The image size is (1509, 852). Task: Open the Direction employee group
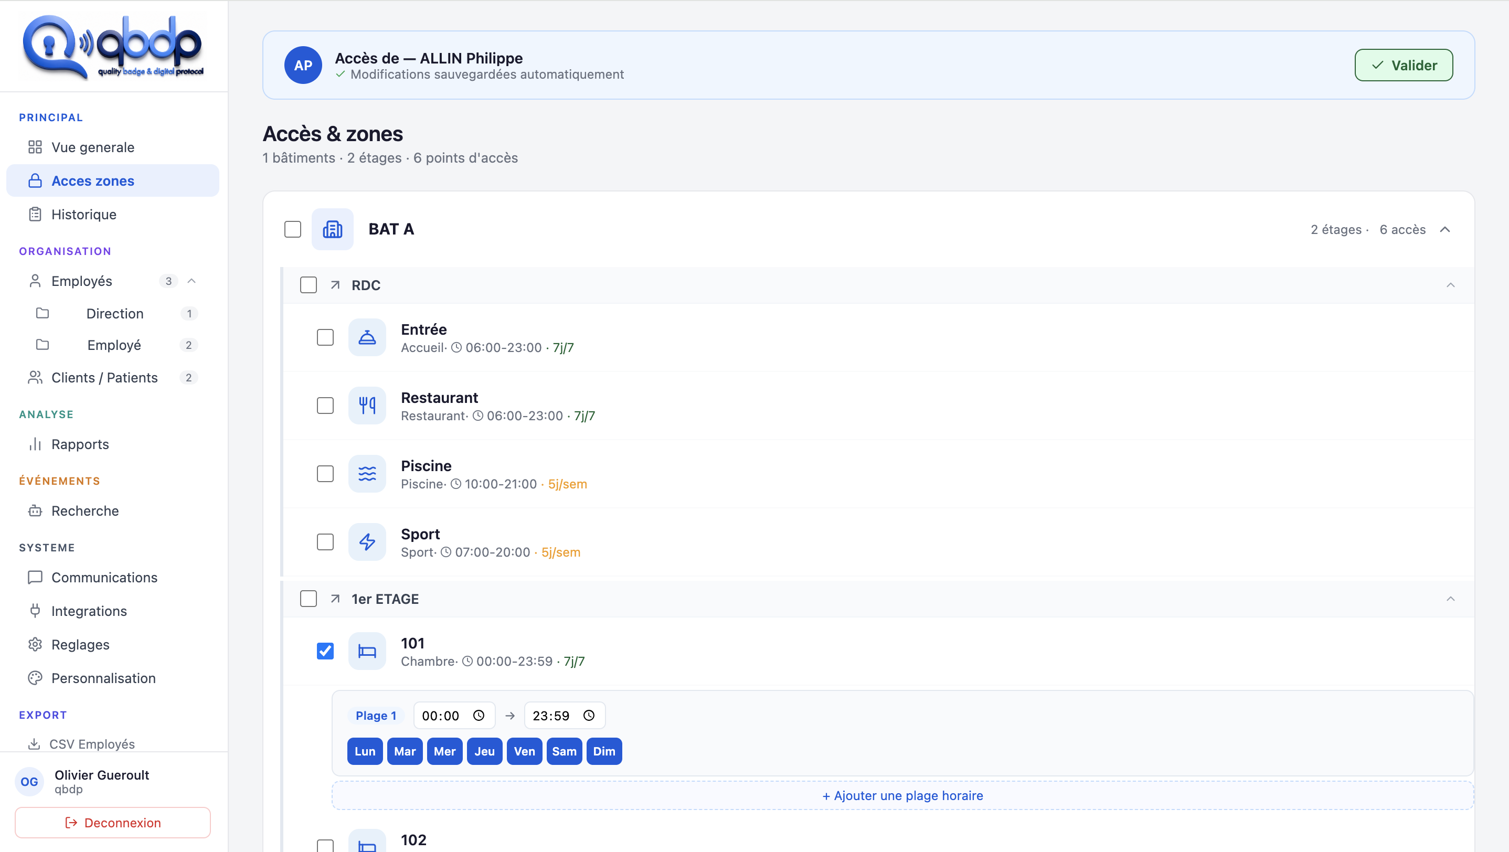click(116, 313)
